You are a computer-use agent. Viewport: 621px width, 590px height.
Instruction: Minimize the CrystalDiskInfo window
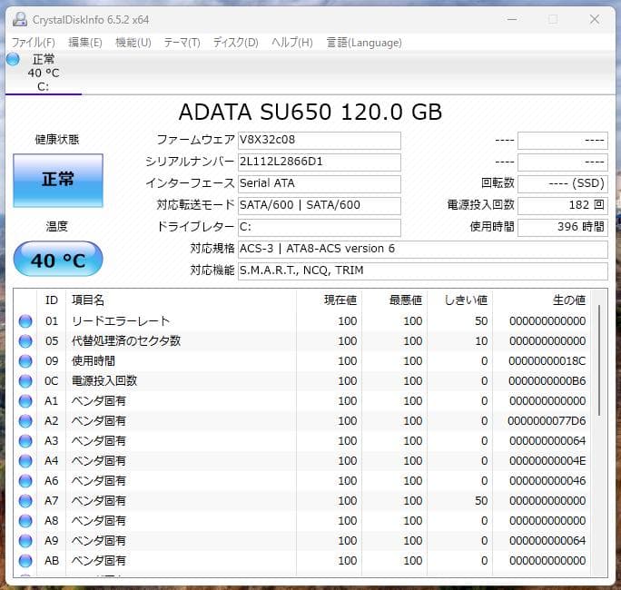512,19
